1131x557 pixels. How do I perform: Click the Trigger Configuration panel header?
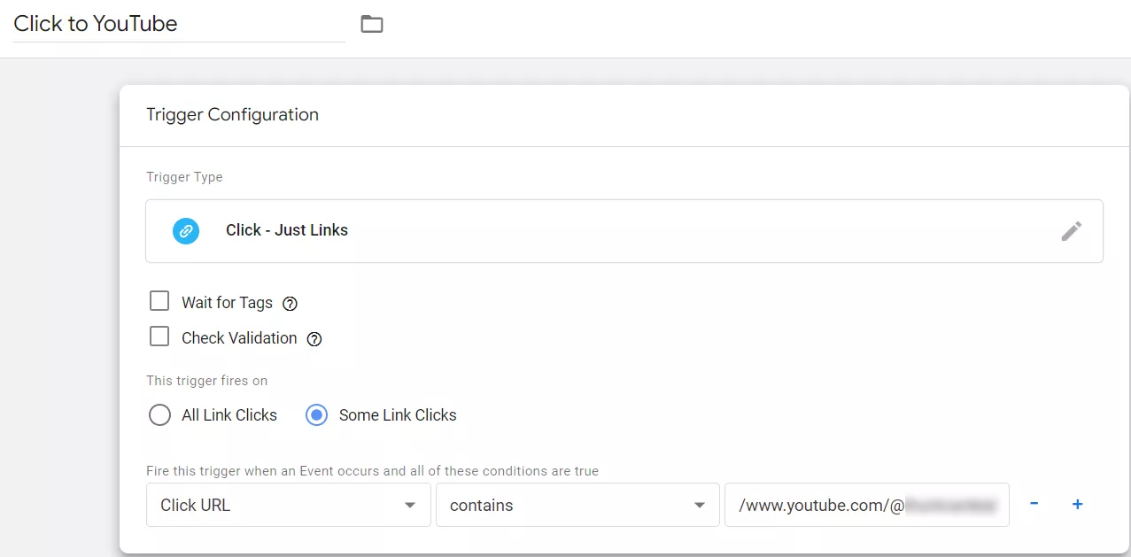coord(624,115)
